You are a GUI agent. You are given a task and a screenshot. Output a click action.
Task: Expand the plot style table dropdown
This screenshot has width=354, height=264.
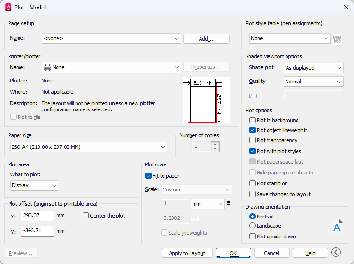point(290,38)
